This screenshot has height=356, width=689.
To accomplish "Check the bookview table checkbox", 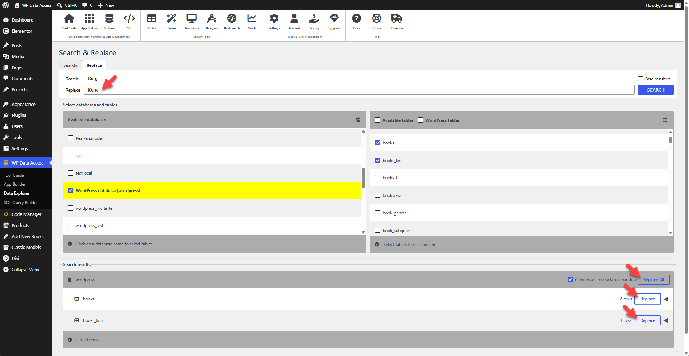I will (x=378, y=195).
